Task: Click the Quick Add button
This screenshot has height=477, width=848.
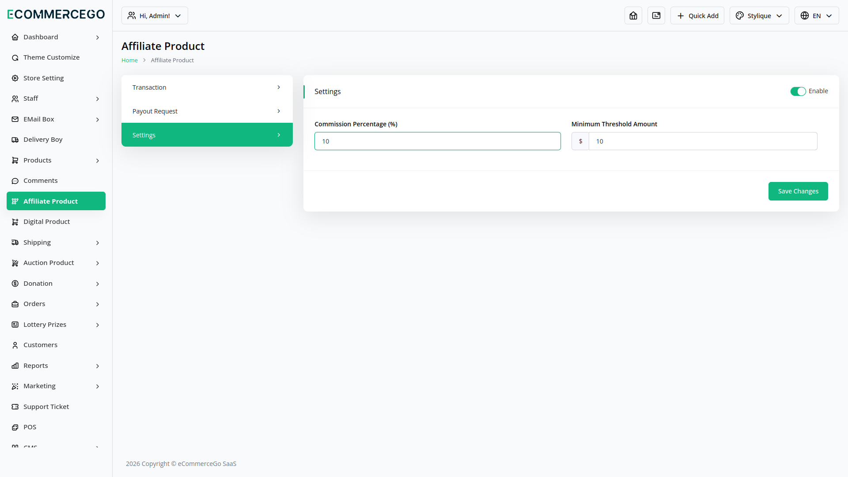Action: [697, 15]
